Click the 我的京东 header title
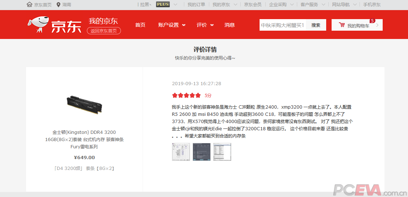This screenshot has width=408, height=197. (103, 21)
